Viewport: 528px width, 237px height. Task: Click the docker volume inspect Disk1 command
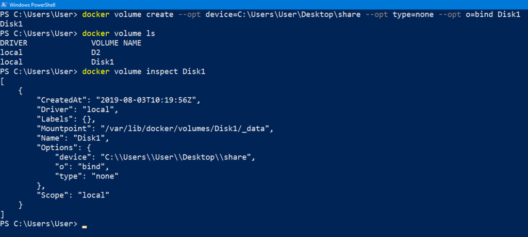pyautogui.click(x=144, y=71)
